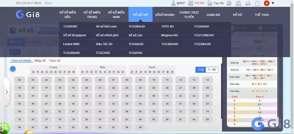Click the wallet balance card icon
This screenshot has height=134, width=294.
click(190, 3)
